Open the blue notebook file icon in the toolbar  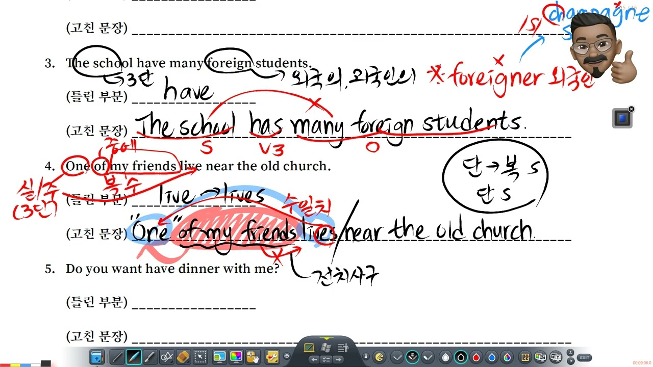(x=97, y=357)
